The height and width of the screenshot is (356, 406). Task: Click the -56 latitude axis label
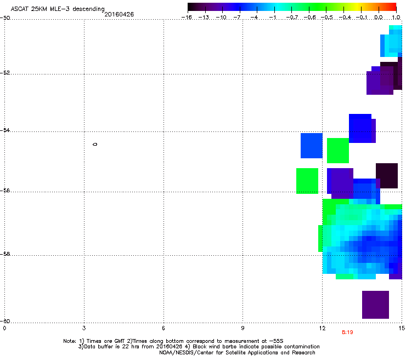coord(5,191)
